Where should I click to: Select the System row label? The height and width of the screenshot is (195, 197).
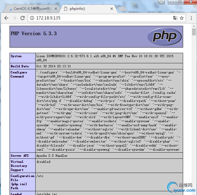pyautogui.click(x=16, y=56)
